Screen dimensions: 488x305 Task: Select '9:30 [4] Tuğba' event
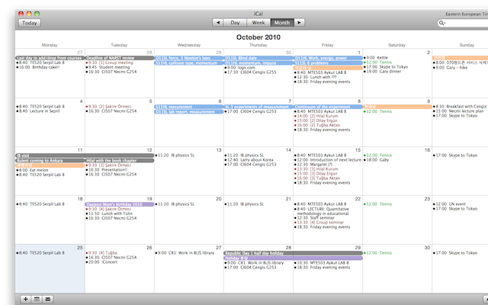101,252
